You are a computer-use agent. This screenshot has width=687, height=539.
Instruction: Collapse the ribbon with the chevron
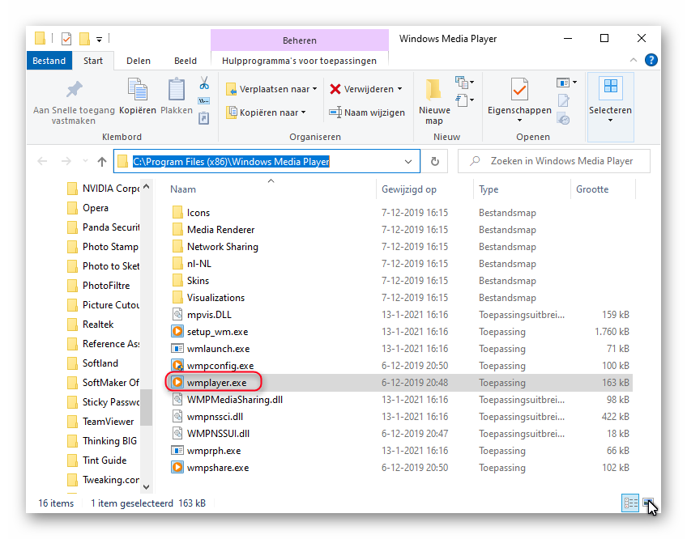click(633, 60)
